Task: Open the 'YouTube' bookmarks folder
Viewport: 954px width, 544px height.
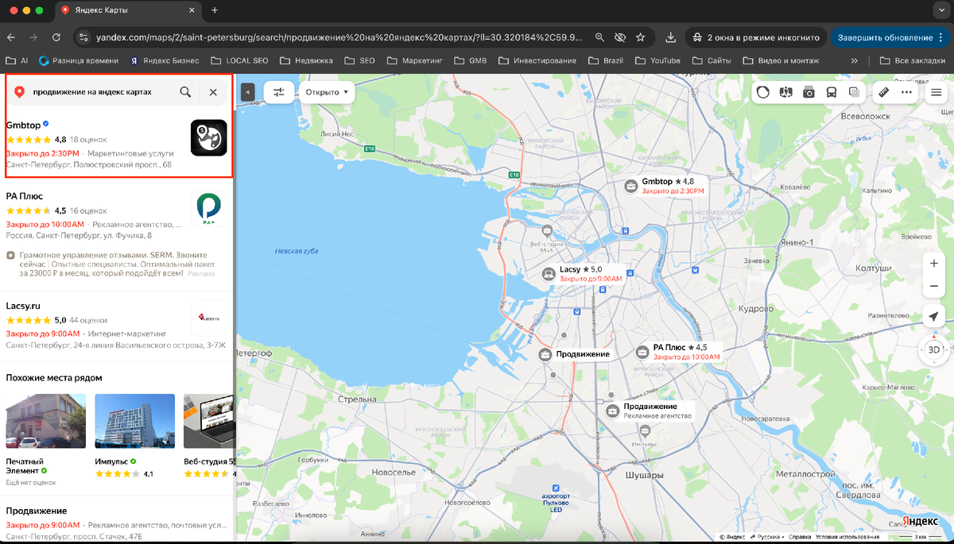Action: tap(657, 60)
